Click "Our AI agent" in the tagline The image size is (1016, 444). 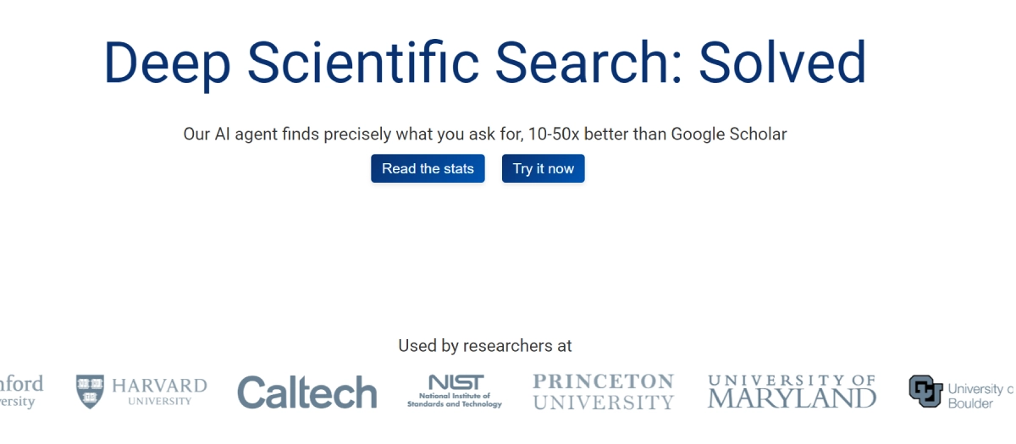tap(227, 134)
